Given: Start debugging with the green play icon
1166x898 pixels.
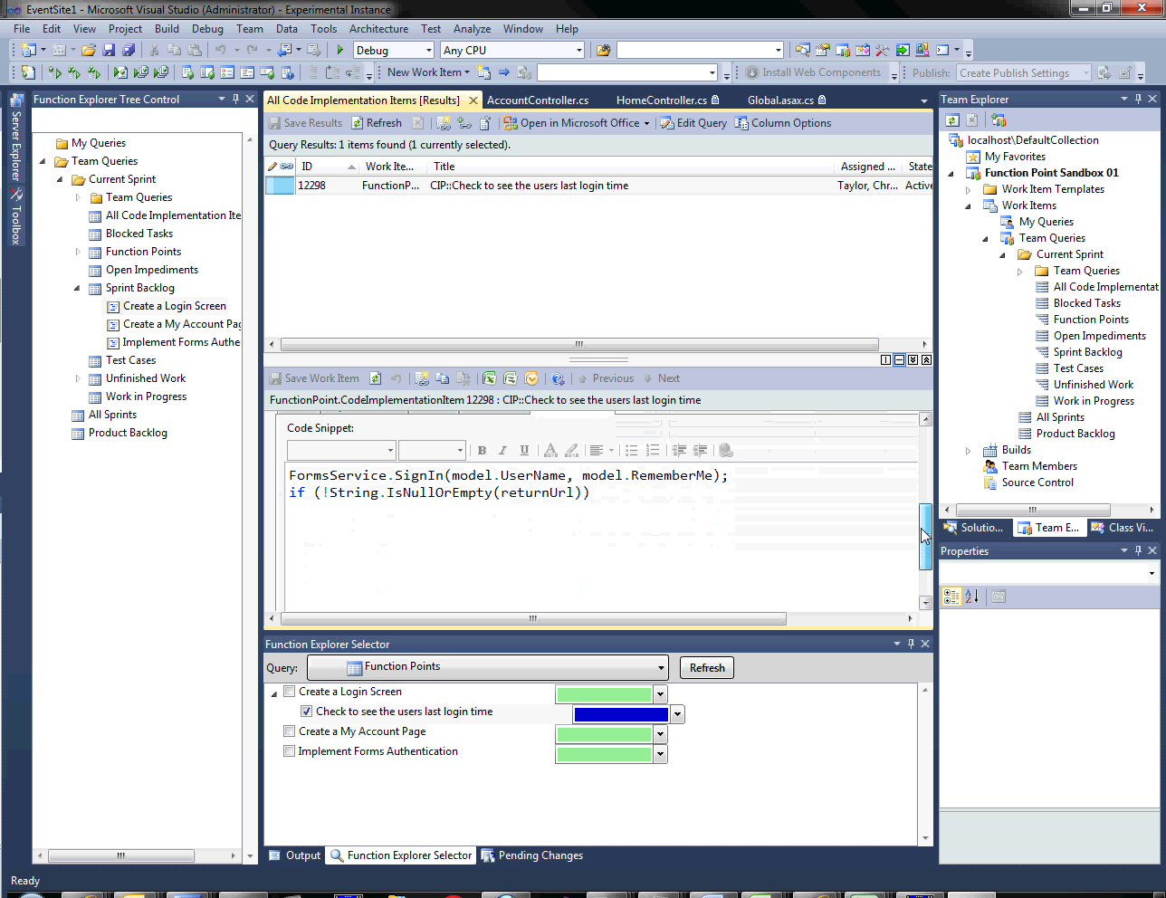Looking at the screenshot, I should [x=340, y=51].
